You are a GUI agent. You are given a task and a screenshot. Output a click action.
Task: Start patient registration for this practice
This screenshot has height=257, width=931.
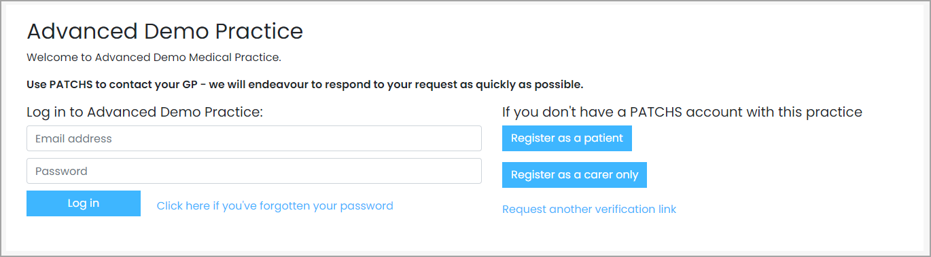[x=567, y=138]
